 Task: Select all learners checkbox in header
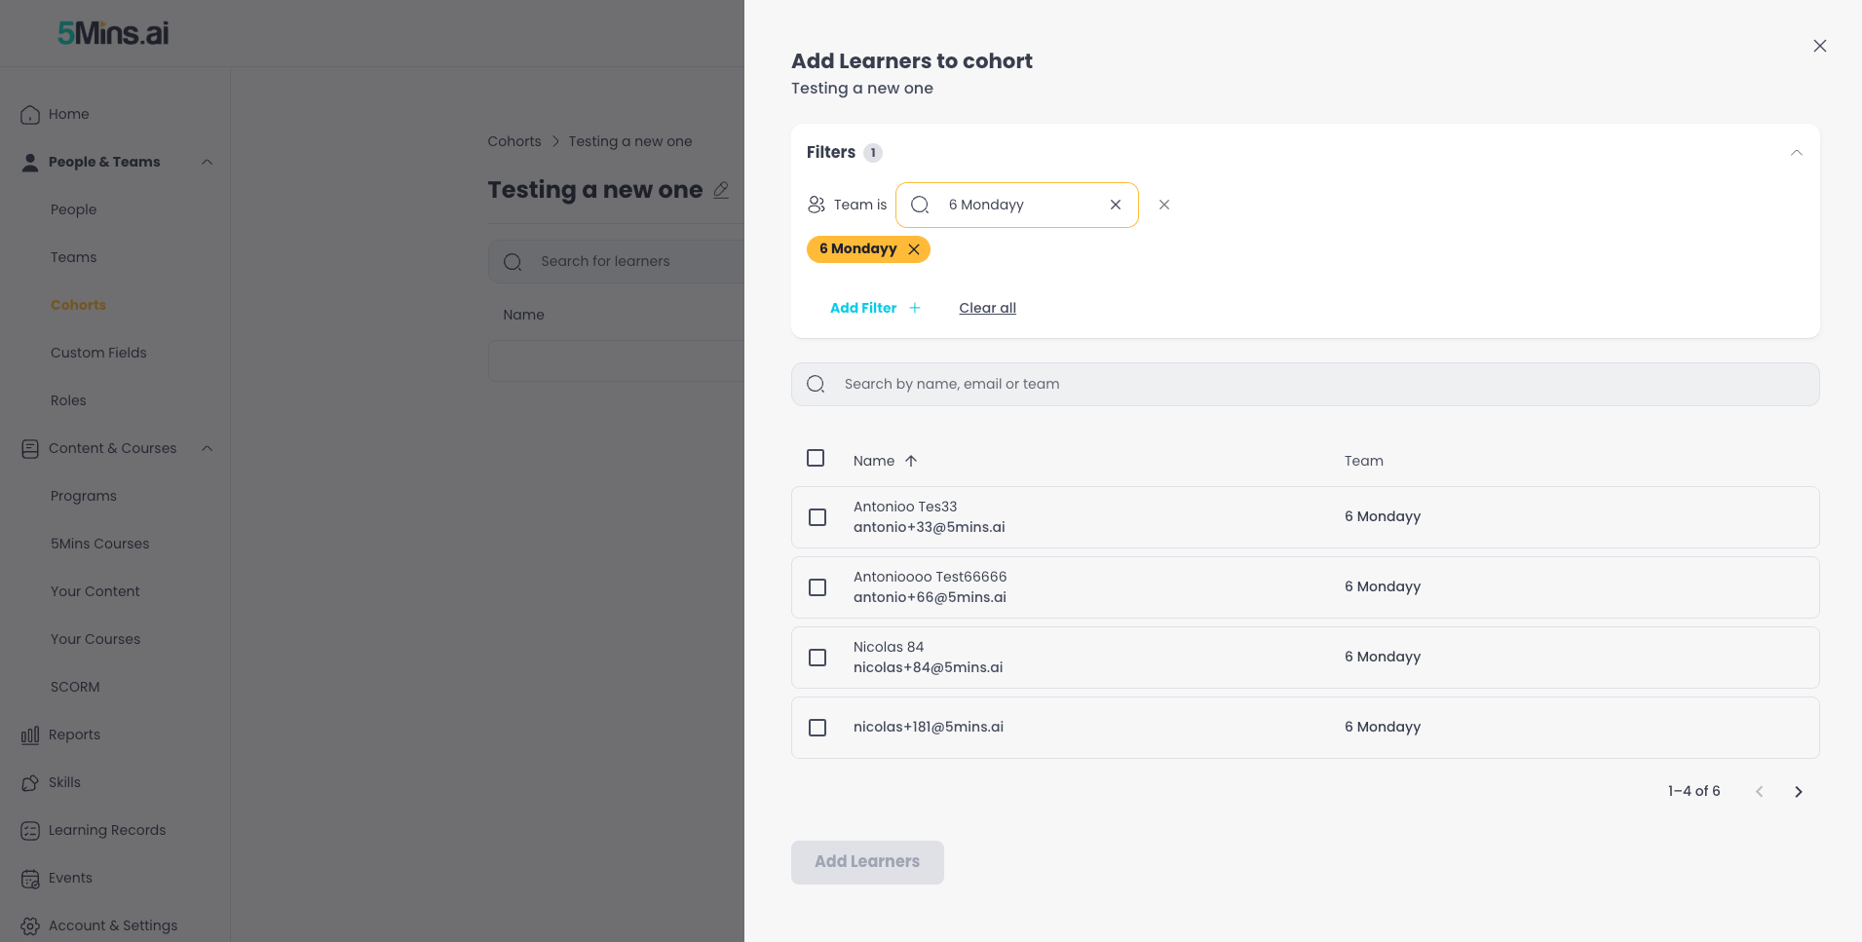[x=816, y=458]
